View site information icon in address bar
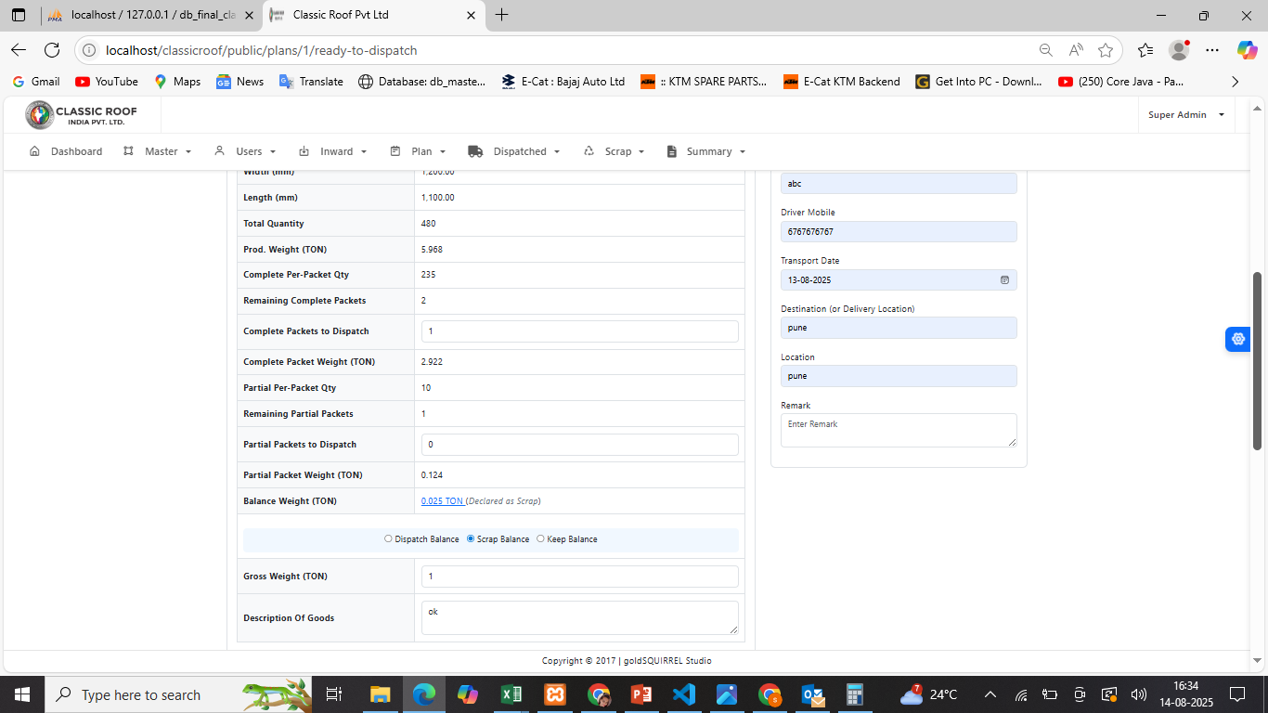This screenshot has width=1268, height=713. pyautogui.click(x=90, y=50)
